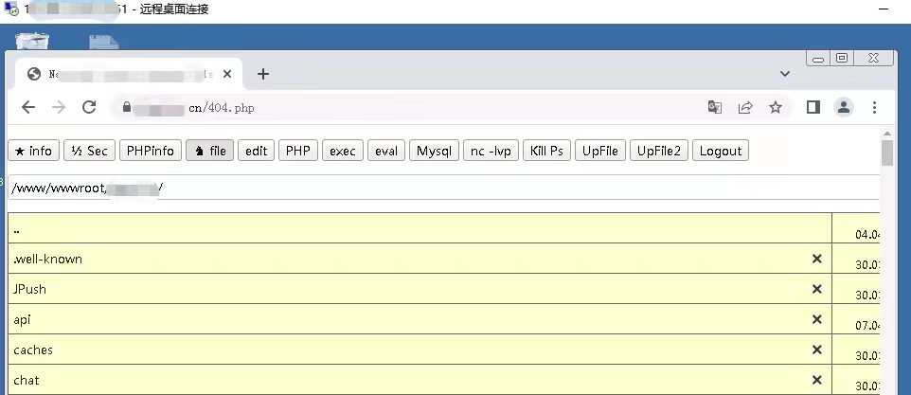The image size is (911, 395).
Task: Bookmark page with the star icon
Action: (776, 107)
